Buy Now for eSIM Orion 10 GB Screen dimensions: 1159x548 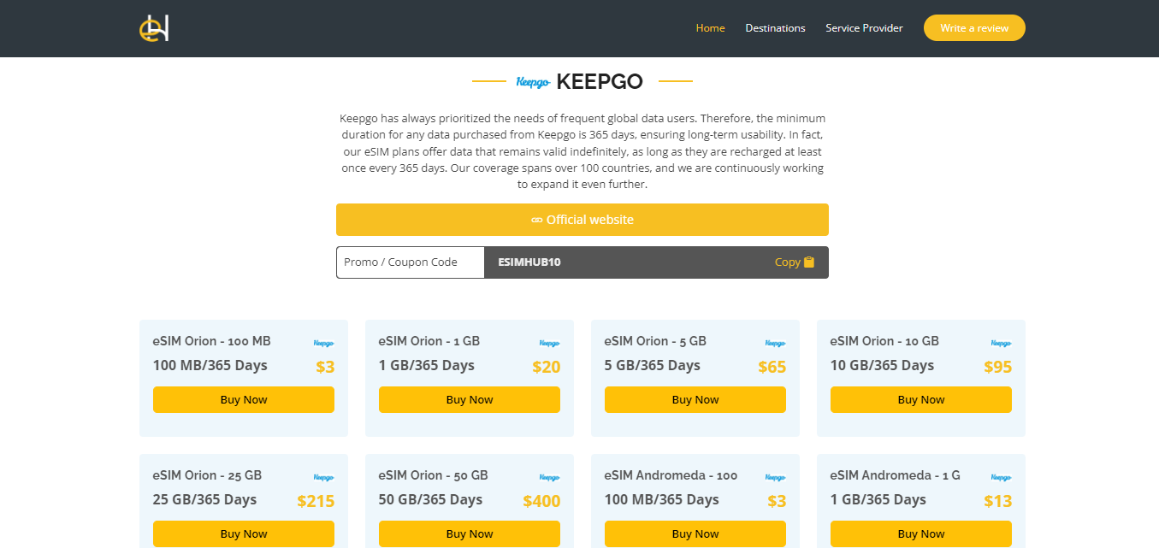click(x=921, y=400)
